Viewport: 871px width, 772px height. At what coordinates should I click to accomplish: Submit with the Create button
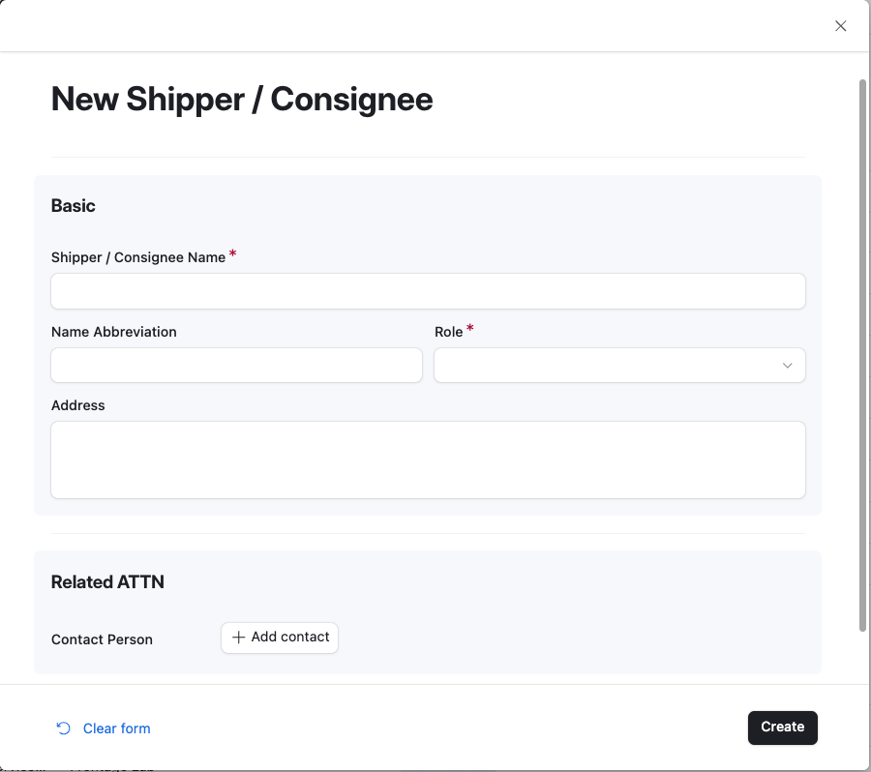pyautogui.click(x=782, y=727)
